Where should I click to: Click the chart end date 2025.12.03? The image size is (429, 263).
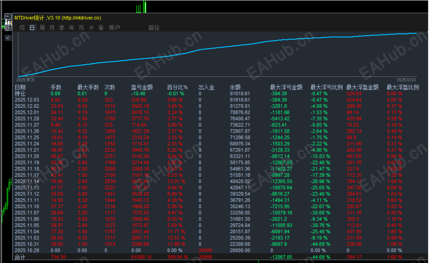pos(406,80)
